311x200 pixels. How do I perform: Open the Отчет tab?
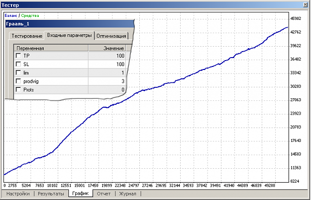tap(104, 194)
